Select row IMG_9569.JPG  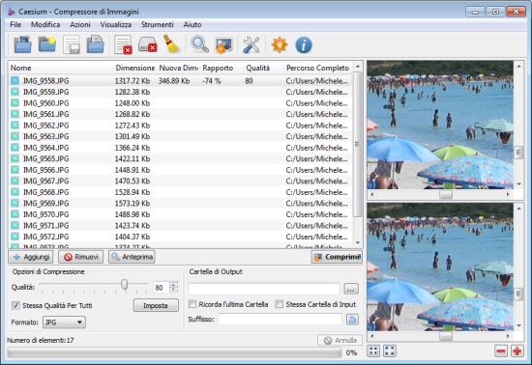181,203
